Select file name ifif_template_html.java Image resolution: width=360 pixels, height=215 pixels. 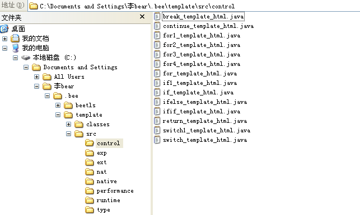[x=202, y=112]
